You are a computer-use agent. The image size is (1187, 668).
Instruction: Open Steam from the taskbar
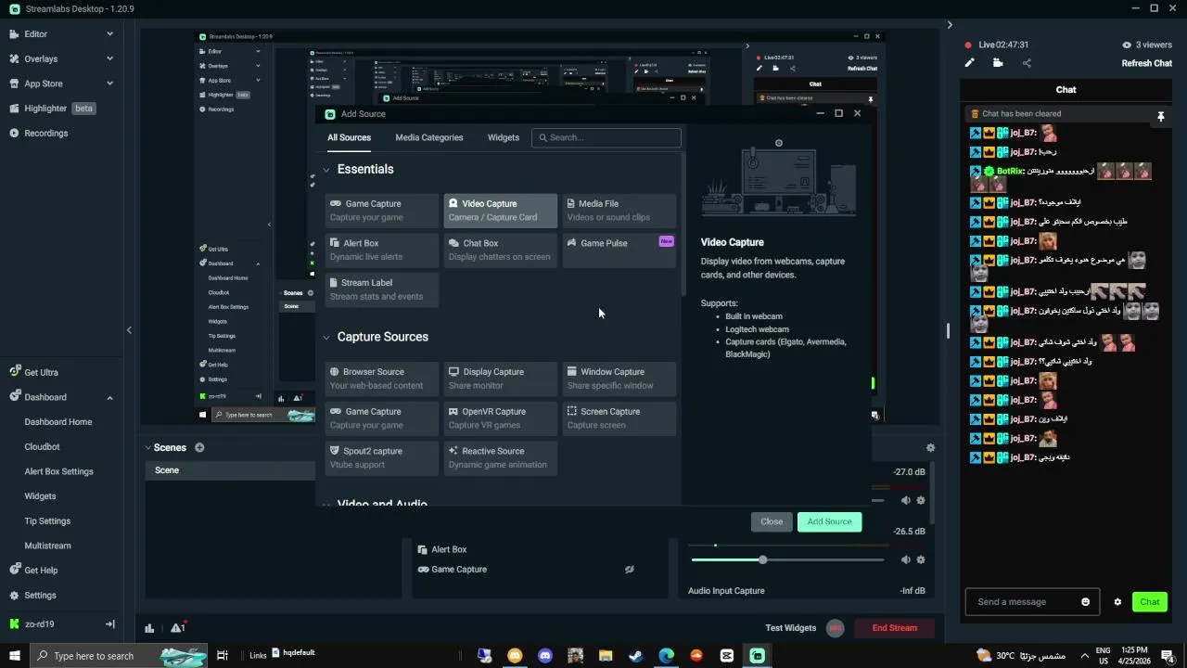pos(636,656)
